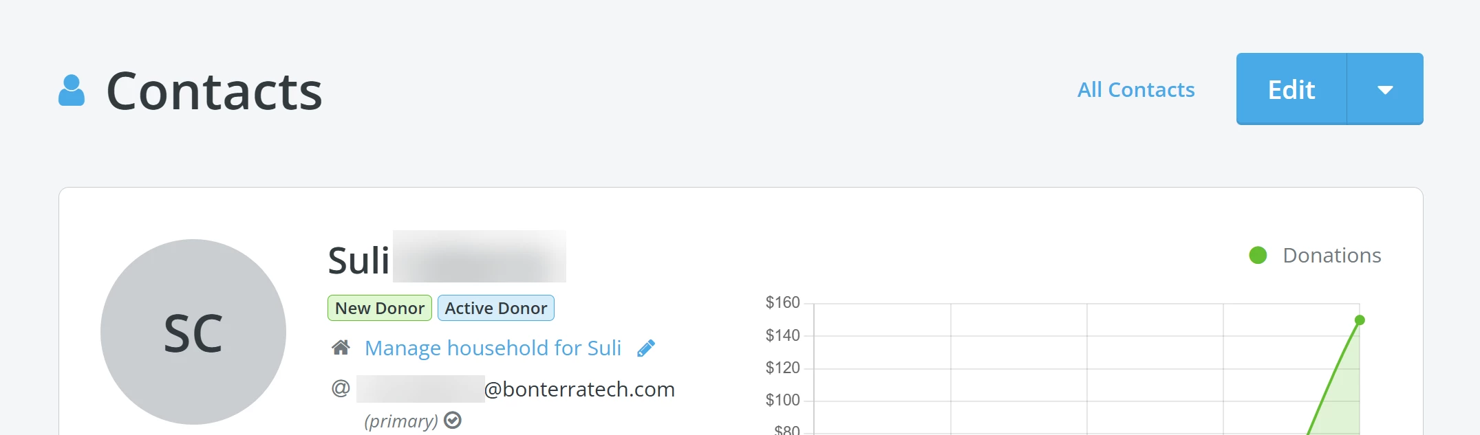Click the primary email checkmark icon
The height and width of the screenshot is (435, 1480).
point(453,420)
